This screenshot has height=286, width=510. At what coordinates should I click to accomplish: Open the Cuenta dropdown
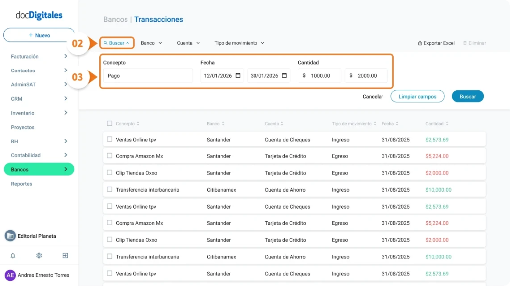click(x=188, y=43)
